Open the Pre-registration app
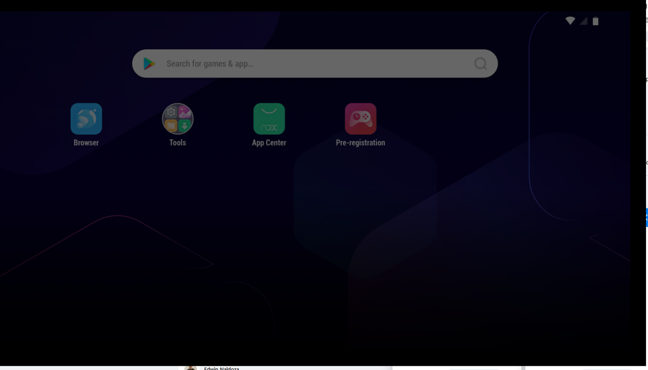This screenshot has height=370, width=648. click(x=360, y=119)
